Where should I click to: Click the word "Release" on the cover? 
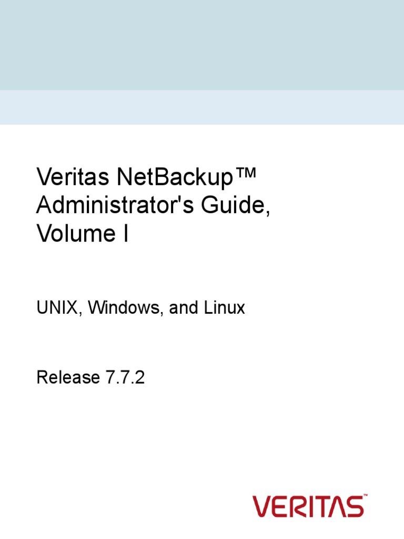pos(68,377)
